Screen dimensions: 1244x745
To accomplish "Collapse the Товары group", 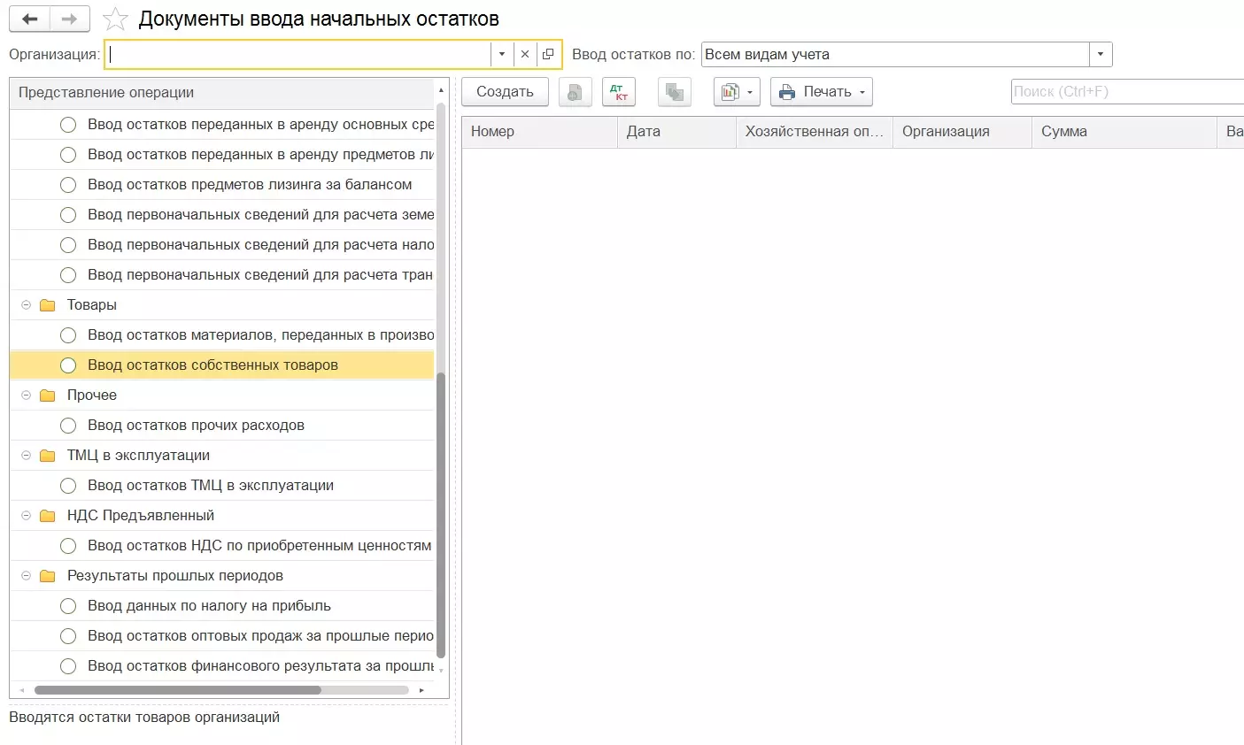I will (26, 305).
